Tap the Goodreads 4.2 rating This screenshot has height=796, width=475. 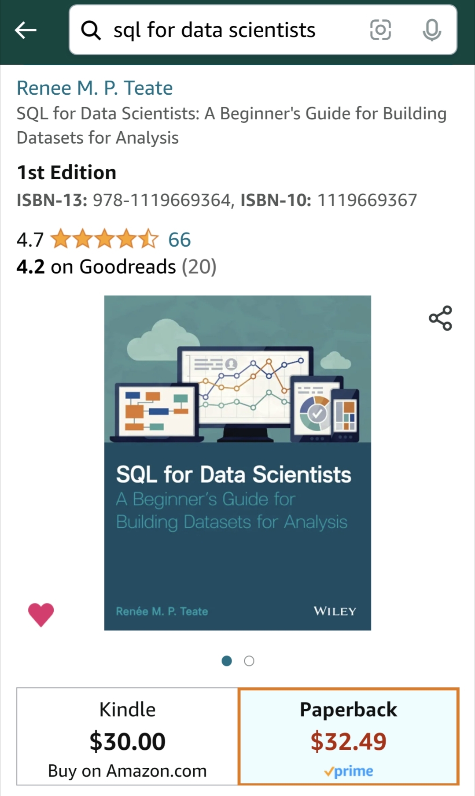(x=116, y=267)
